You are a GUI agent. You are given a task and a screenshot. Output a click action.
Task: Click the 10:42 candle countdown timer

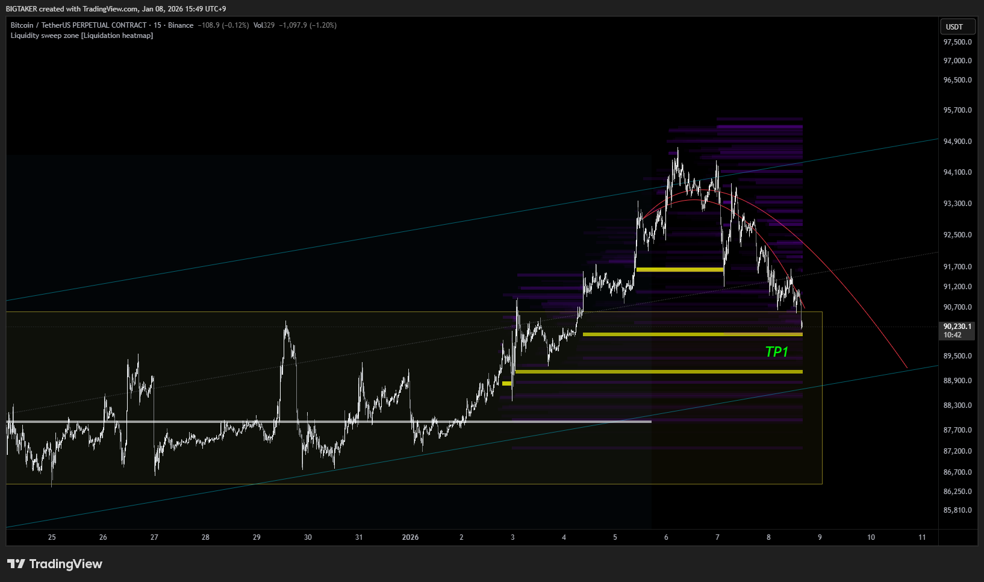click(953, 335)
